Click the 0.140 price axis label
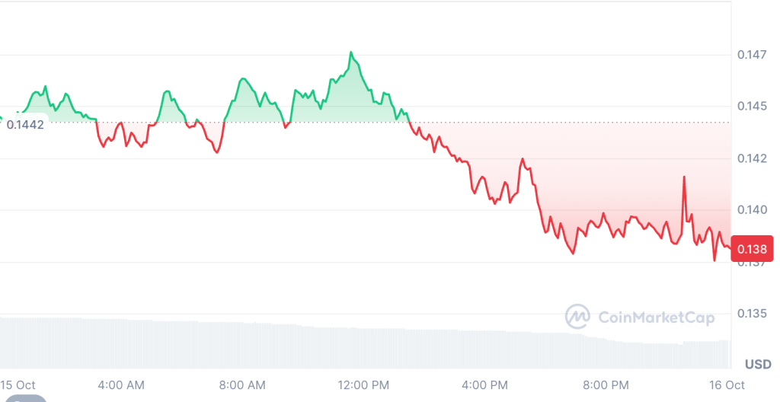The height and width of the screenshot is (402, 780). [x=752, y=210]
